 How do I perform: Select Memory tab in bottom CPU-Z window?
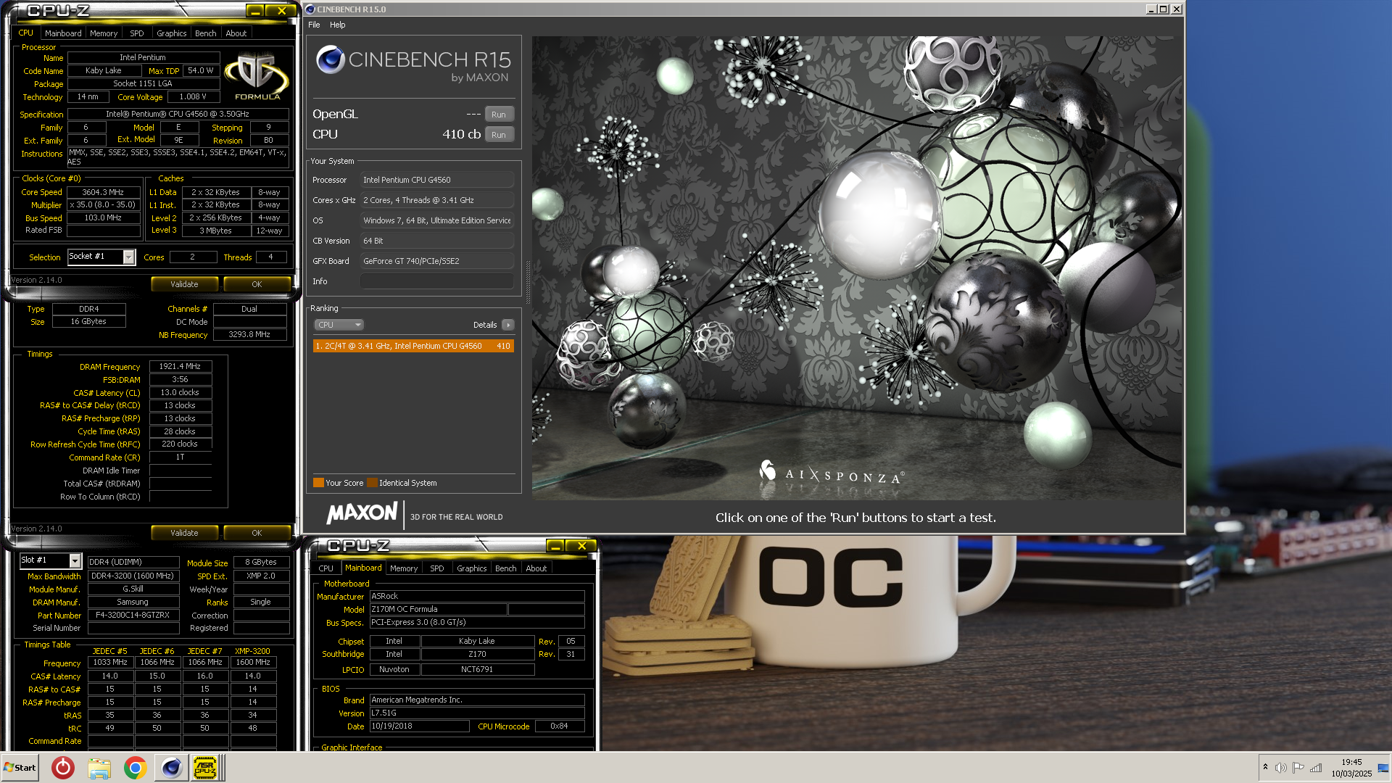coord(404,568)
